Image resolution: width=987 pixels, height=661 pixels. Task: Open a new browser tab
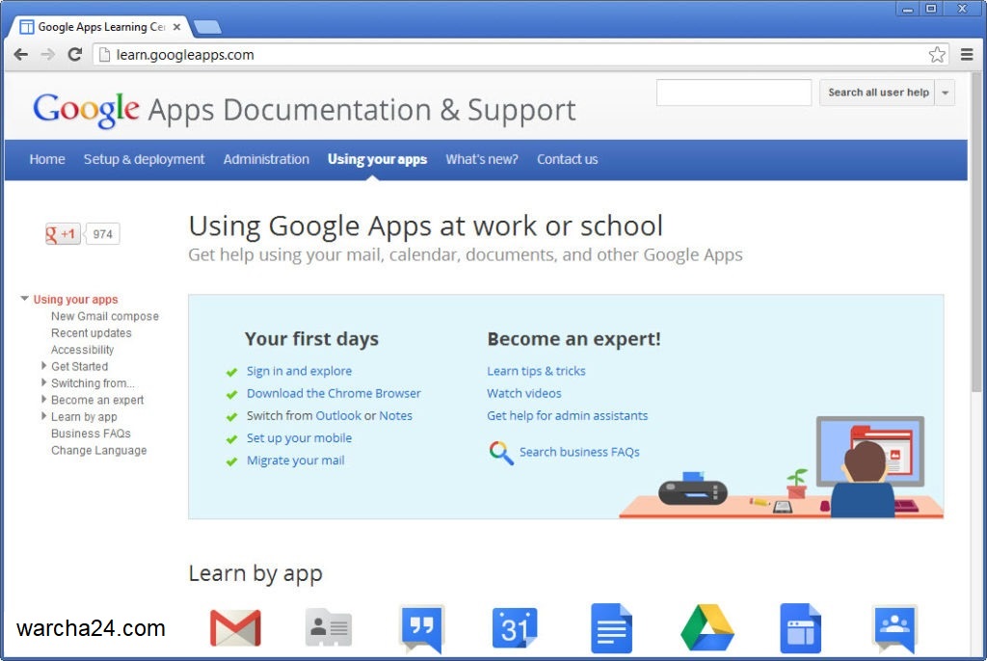coord(208,27)
